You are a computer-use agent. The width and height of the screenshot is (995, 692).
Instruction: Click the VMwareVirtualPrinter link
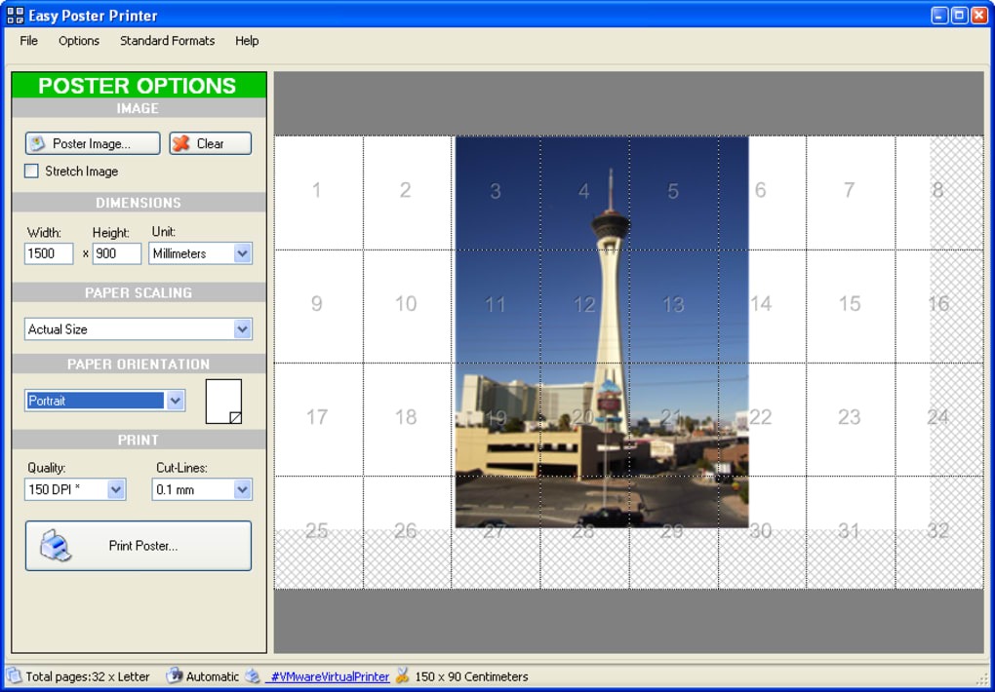328,676
